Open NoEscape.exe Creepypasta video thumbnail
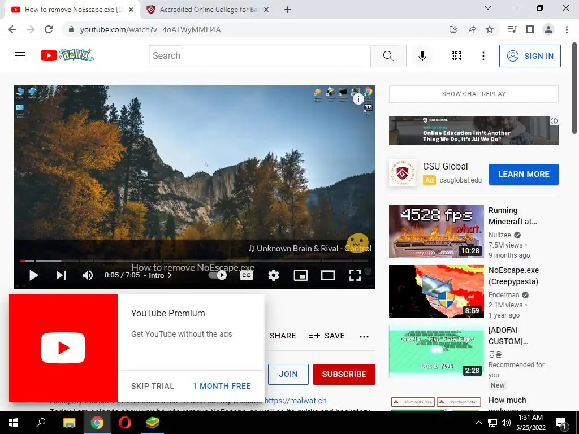The height and width of the screenshot is (434, 579). 436,291
